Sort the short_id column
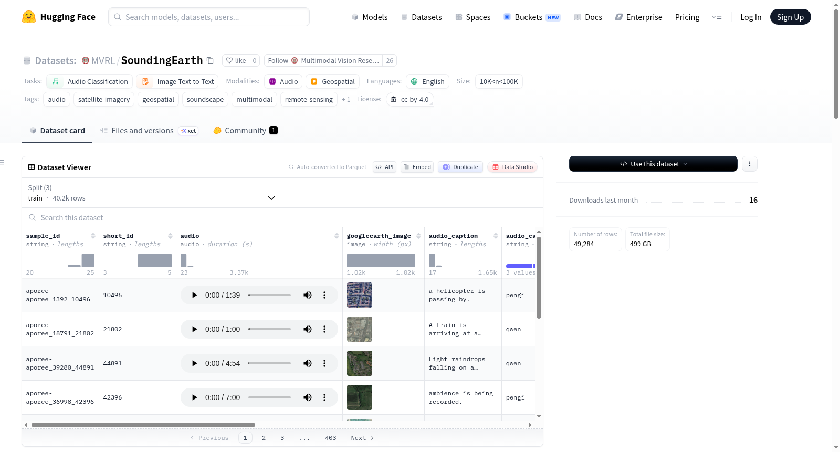This screenshot has width=840, height=452. (x=170, y=236)
